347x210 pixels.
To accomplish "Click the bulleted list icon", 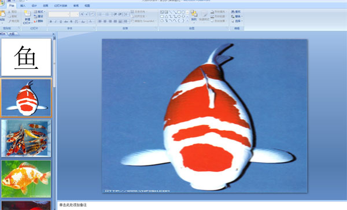I will point(101,14).
